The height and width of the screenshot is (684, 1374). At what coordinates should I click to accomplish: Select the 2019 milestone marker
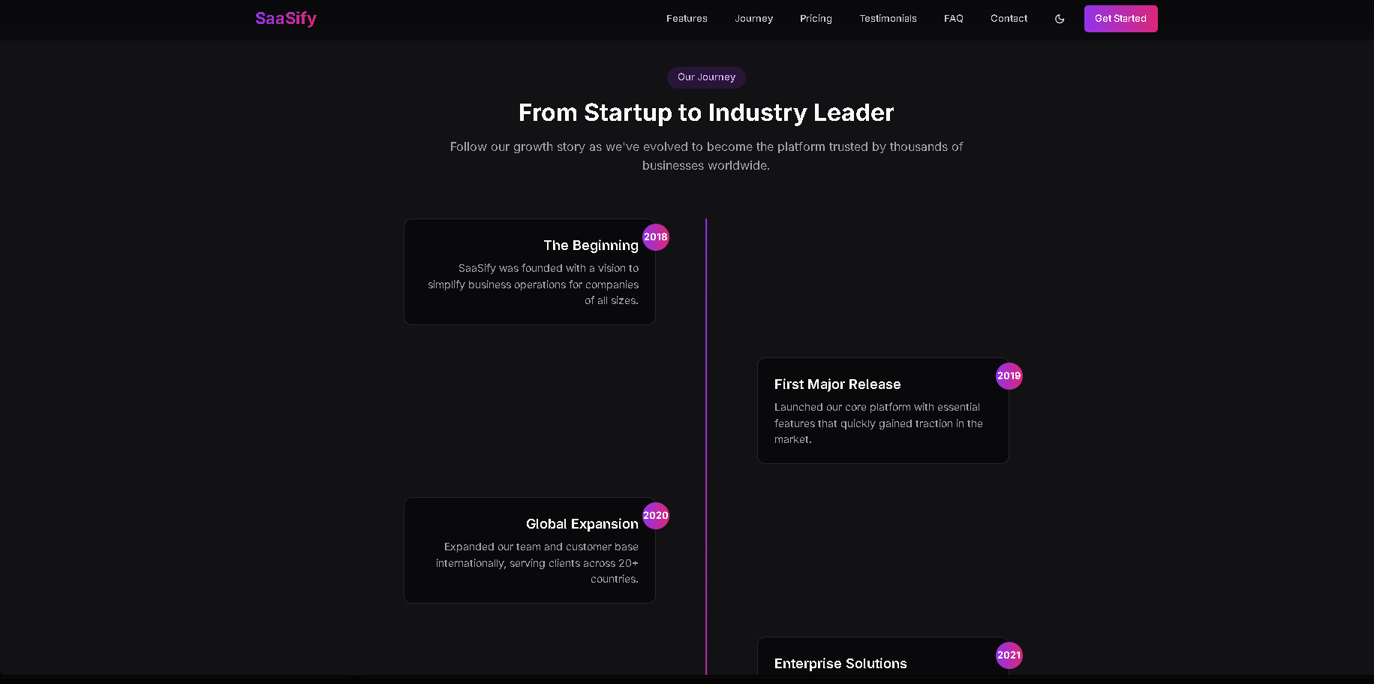pos(1009,376)
